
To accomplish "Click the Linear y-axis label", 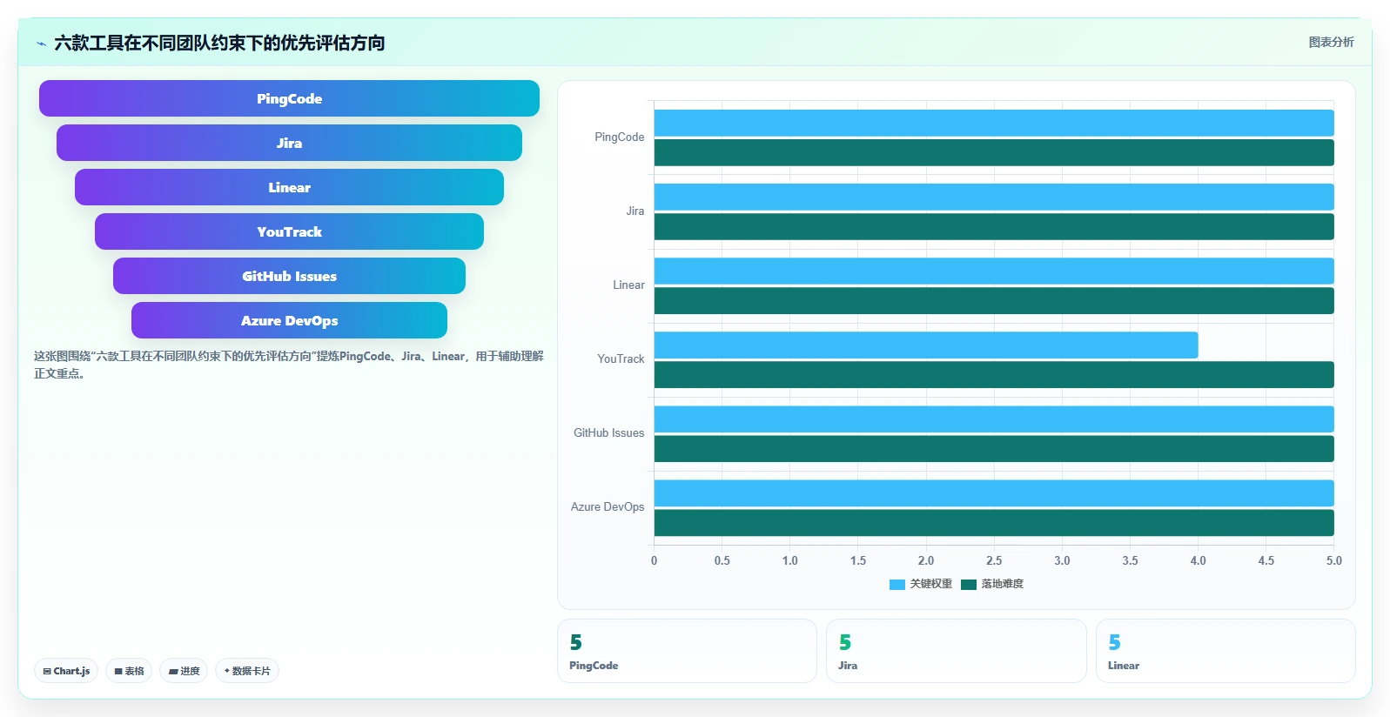I will pos(628,285).
